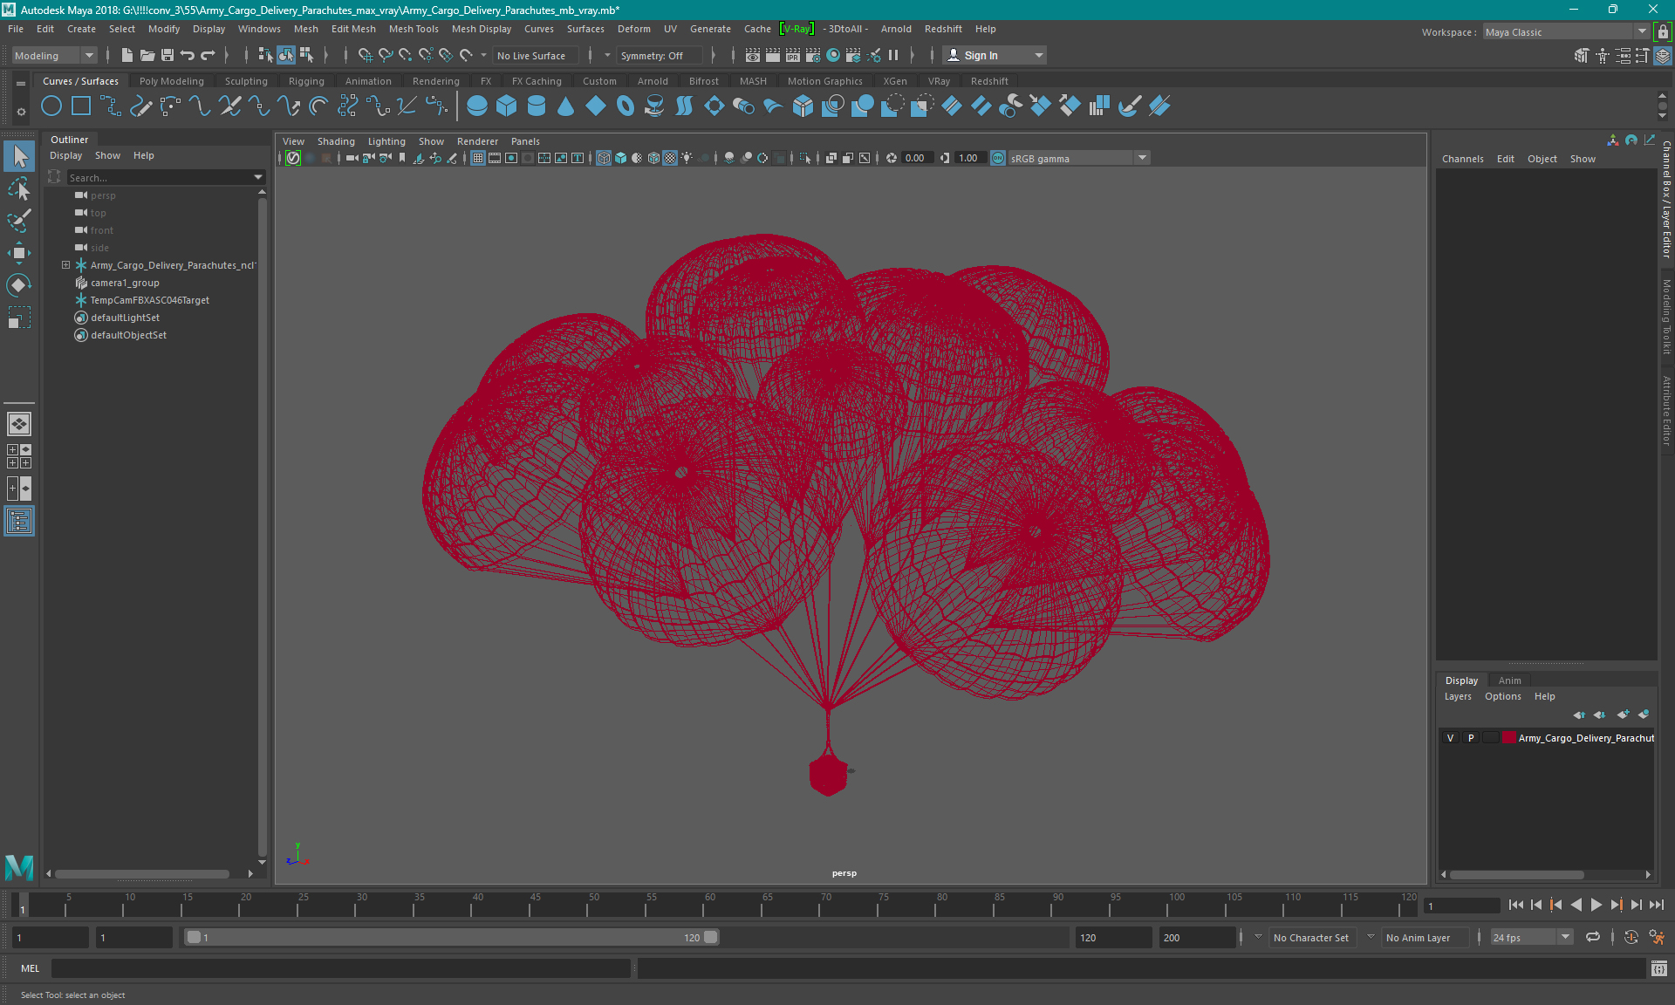Open the Workspace Maya Classic dropdown
Viewport: 1675px width, 1005px height.
click(1566, 32)
